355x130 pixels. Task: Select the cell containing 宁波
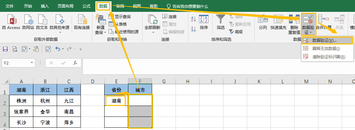pyautogui.click(x=45, y=122)
